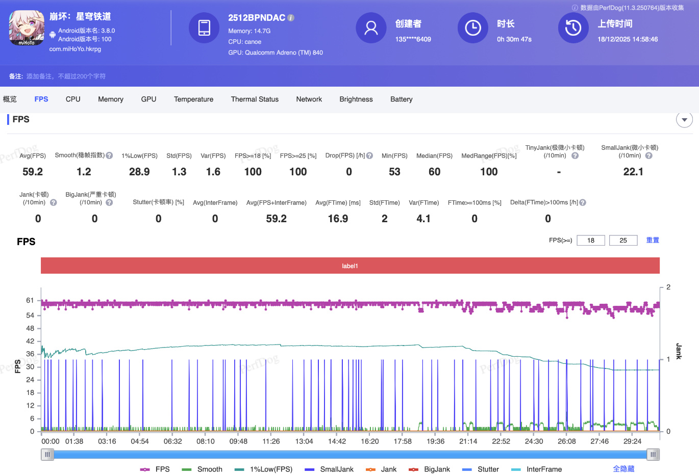Image resolution: width=699 pixels, height=475 pixels.
Task: Click the duration clock icon
Action: 472,28
